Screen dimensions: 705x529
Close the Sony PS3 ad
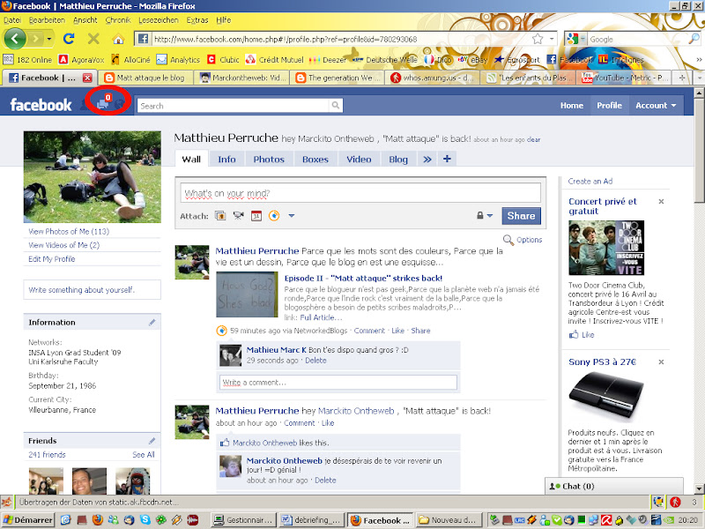(x=661, y=361)
